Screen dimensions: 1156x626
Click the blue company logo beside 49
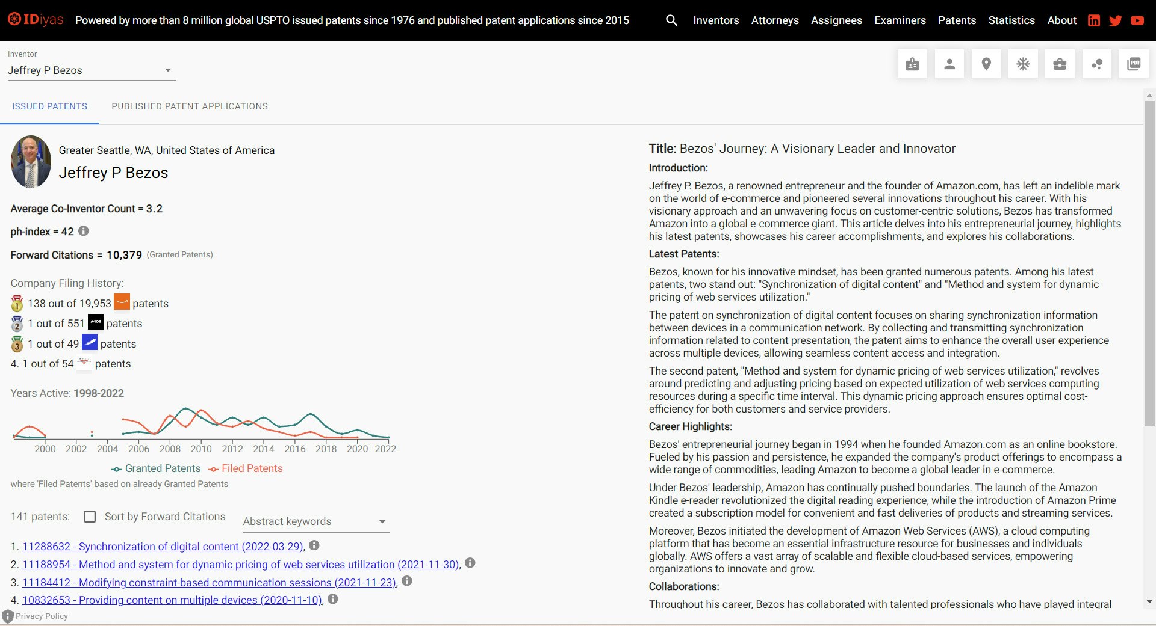90,343
